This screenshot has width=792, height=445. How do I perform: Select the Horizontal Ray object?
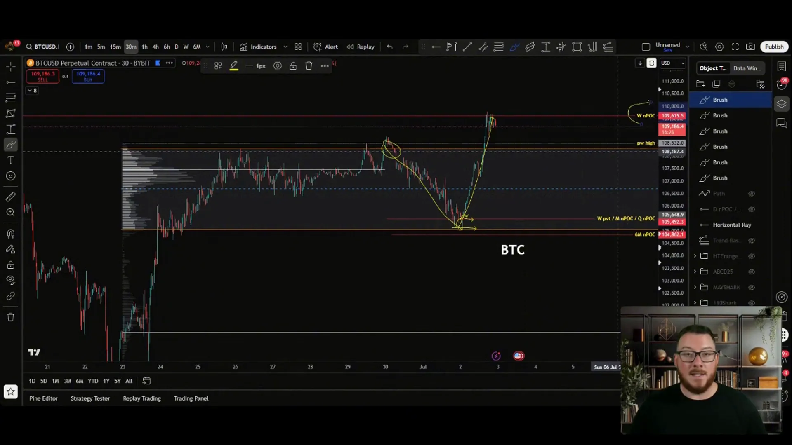731,225
